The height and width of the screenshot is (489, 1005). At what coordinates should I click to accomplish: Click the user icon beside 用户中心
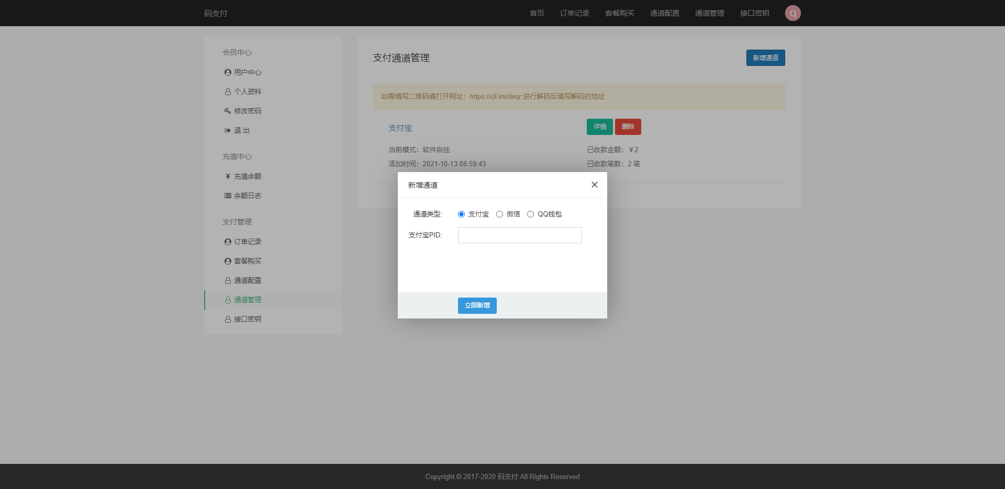pos(228,73)
